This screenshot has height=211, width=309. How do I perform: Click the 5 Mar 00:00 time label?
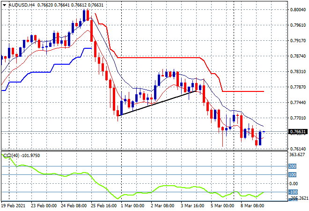click(222, 206)
